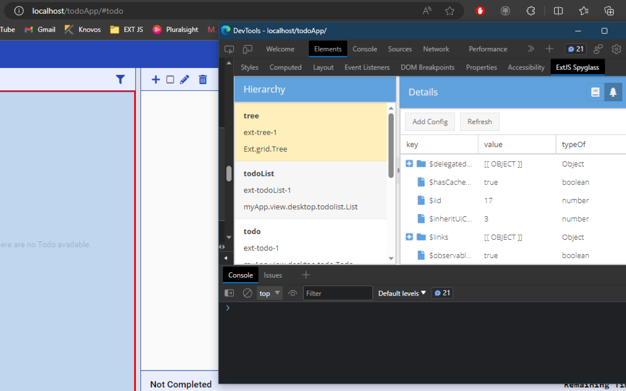
Task: Open DevTools settings gear
Action: click(616, 49)
